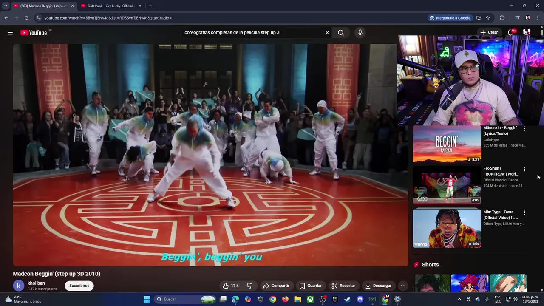Start voice search with the microphone icon
Viewport: 544px width, 306px height.
360,32
